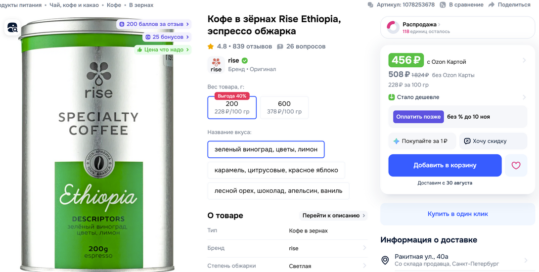
Task: Click the Share arrow icon
Action: tap(491, 5)
